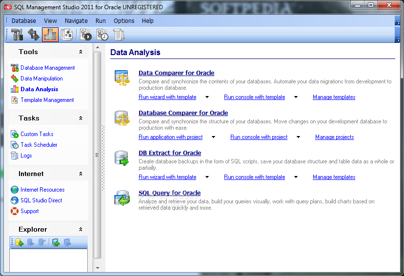Viewport: 404px width, 276px height.
Task: Open the Task Scheduler toolbar icon
Action: pos(102,35)
